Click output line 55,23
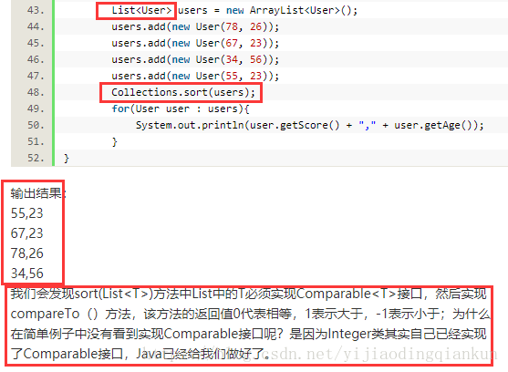The width and height of the screenshot is (508, 372). click(26, 213)
